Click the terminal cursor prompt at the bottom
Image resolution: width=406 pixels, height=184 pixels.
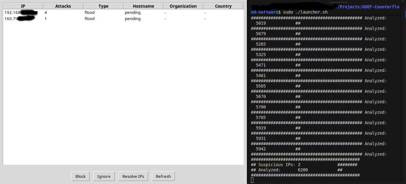click(252, 180)
